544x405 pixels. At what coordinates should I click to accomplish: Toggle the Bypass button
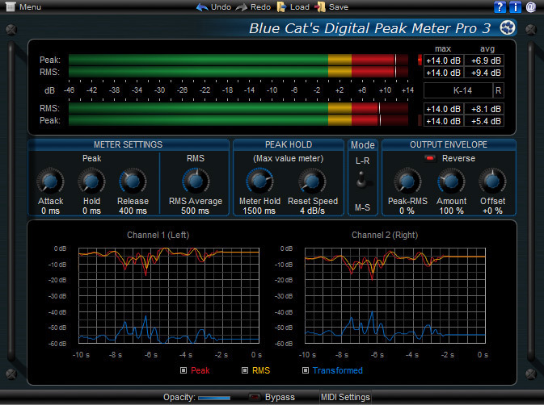pos(255,397)
